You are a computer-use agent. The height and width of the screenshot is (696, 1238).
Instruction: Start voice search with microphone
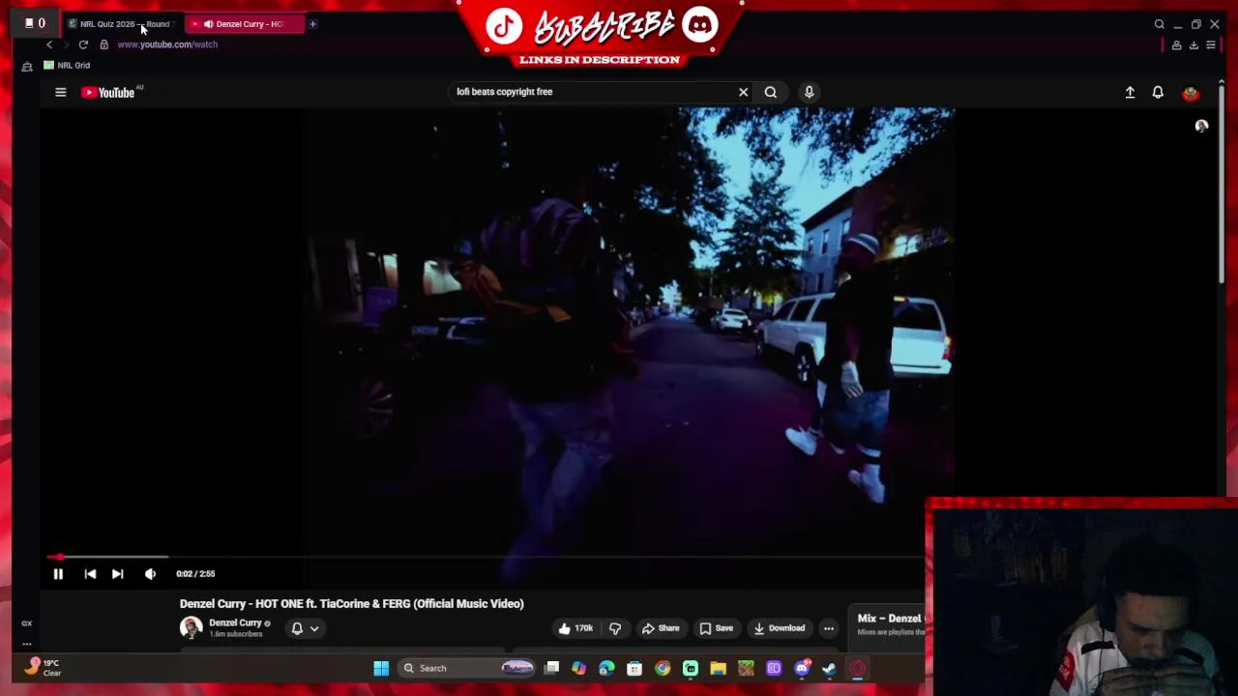pyautogui.click(x=809, y=92)
